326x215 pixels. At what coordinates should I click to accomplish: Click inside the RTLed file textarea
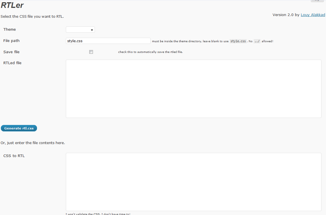pos(194,89)
